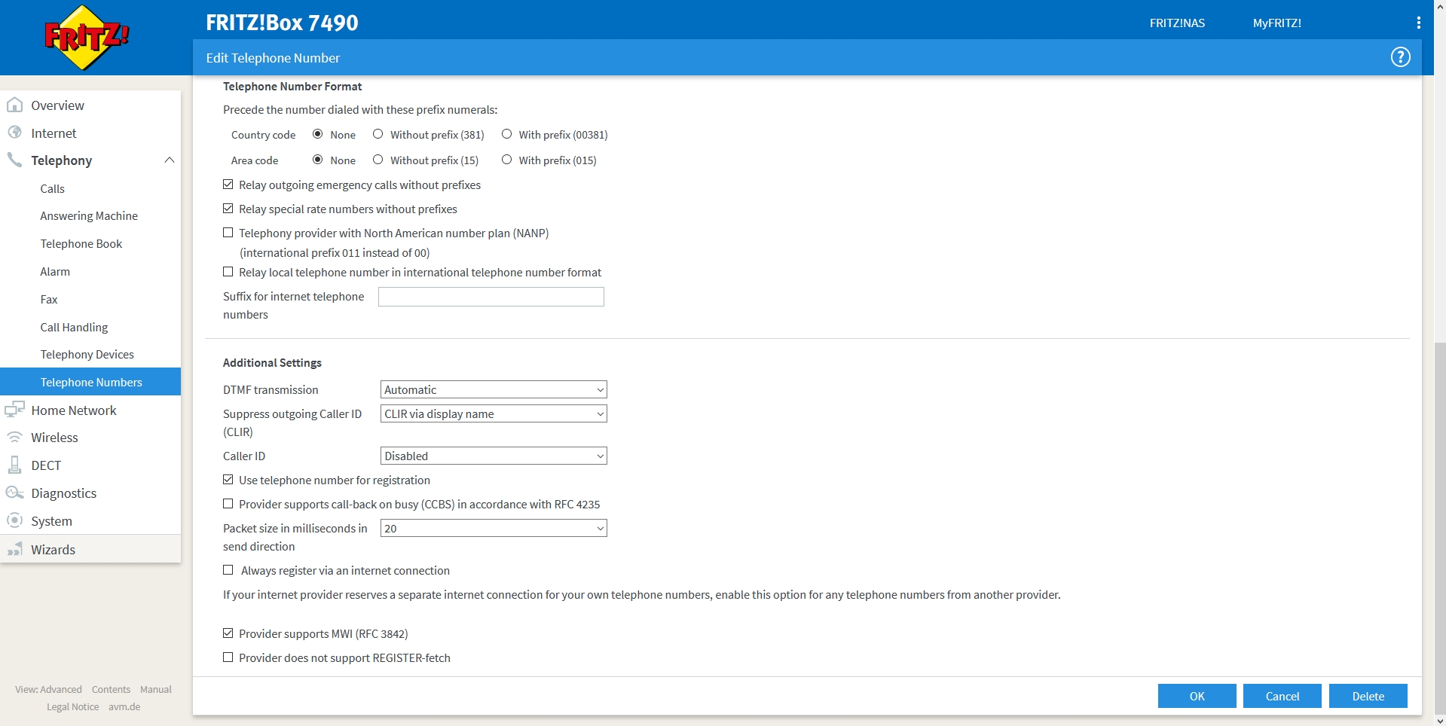Enable North American number plan (NANP) checkbox
This screenshot has width=1446, height=726.
pyautogui.click(x=228, y=233)
